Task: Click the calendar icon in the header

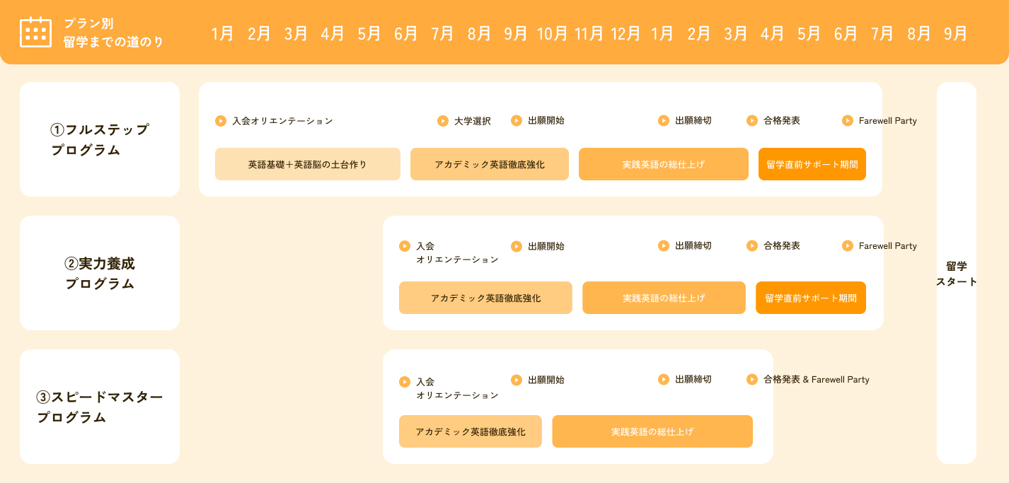Action: click(35, 32)
